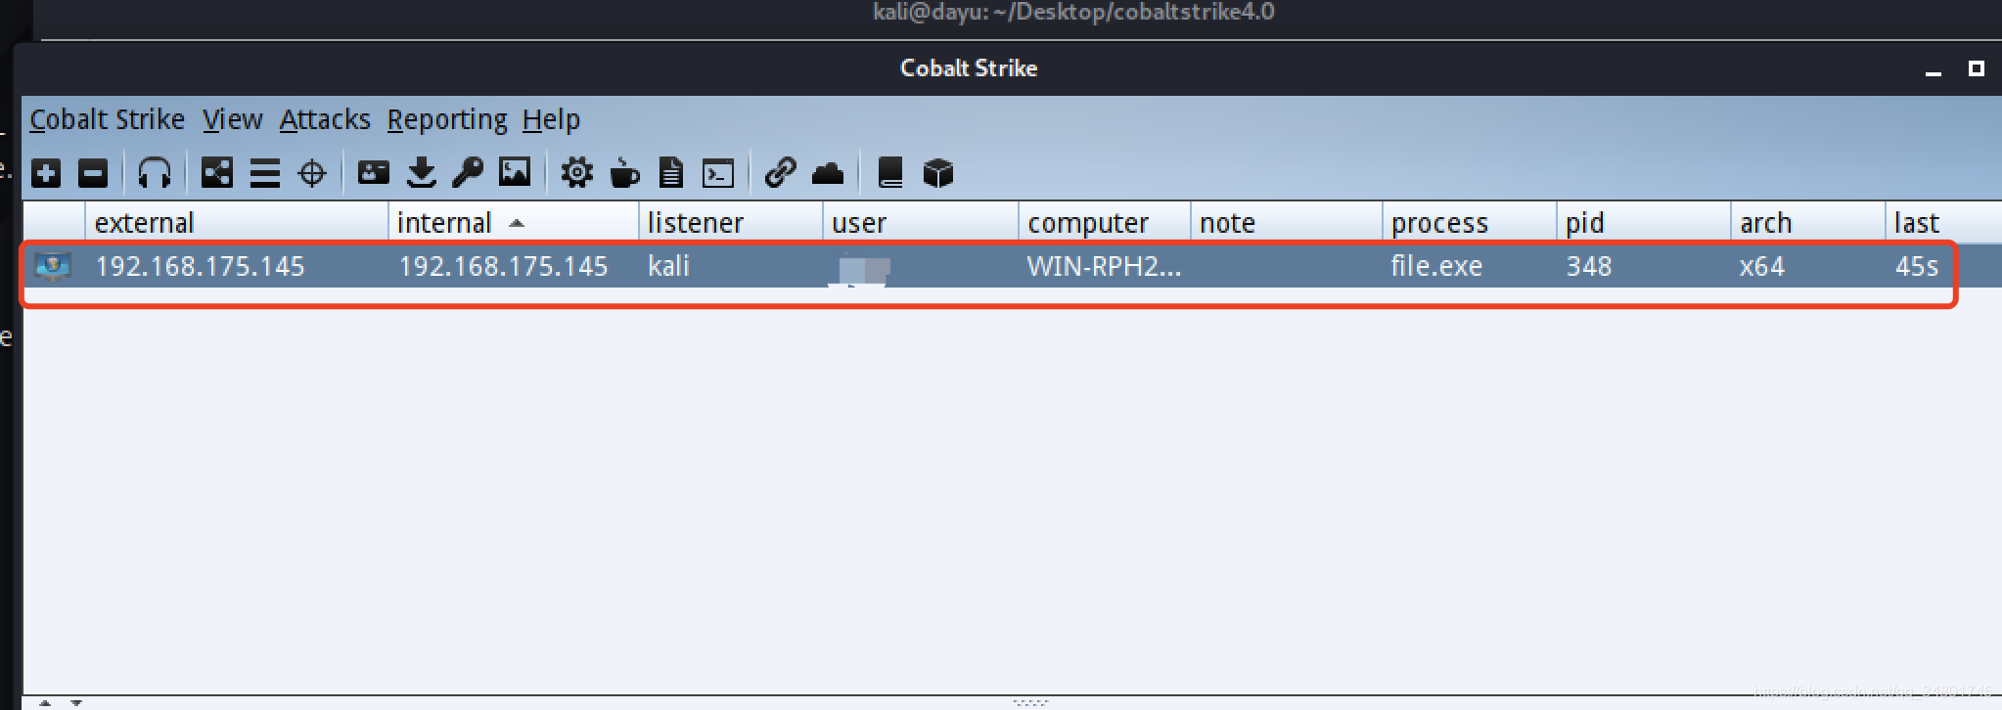Open help via the book icon
This screenshot has width=2002, height=710.
click(890, 173)
